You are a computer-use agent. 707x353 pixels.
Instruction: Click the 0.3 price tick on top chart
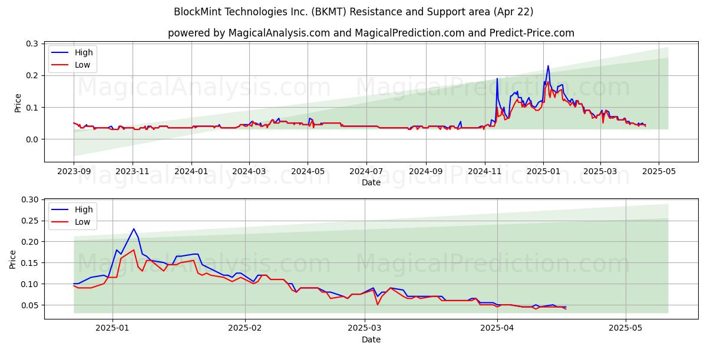[x=33, y=44]
